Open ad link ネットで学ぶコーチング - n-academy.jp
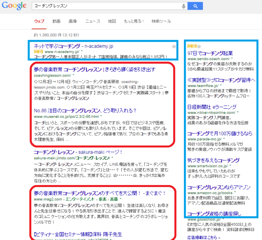The width and height of the screenshot is (262, 240). (x=73, y=46)
